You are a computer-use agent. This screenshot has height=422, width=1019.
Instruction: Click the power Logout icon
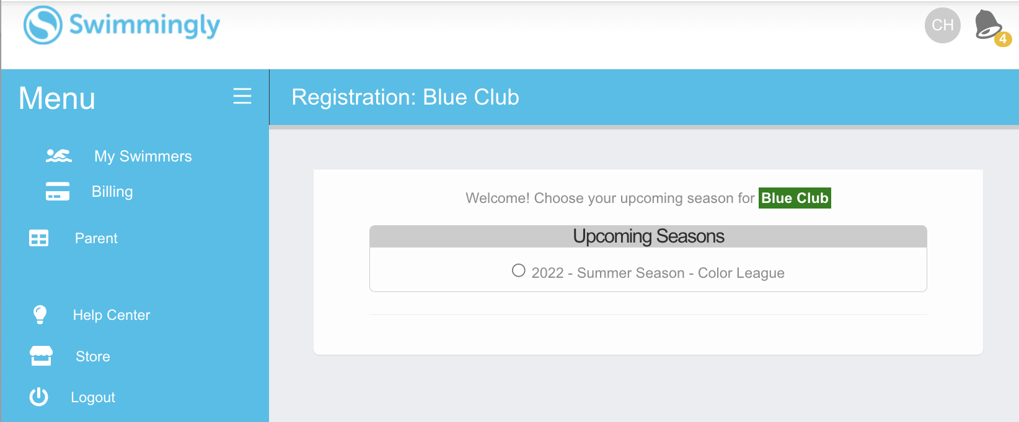39,397
